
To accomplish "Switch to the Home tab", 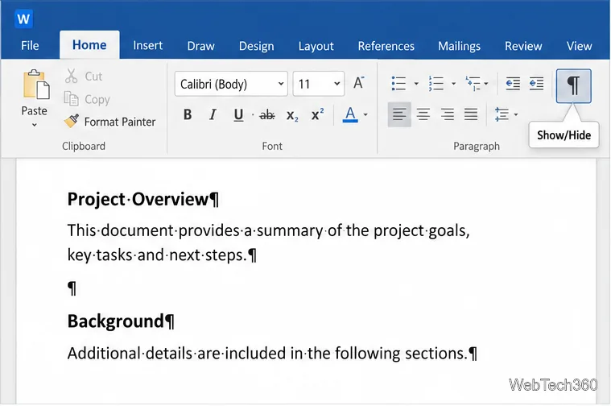I will [x=89, y=45].
